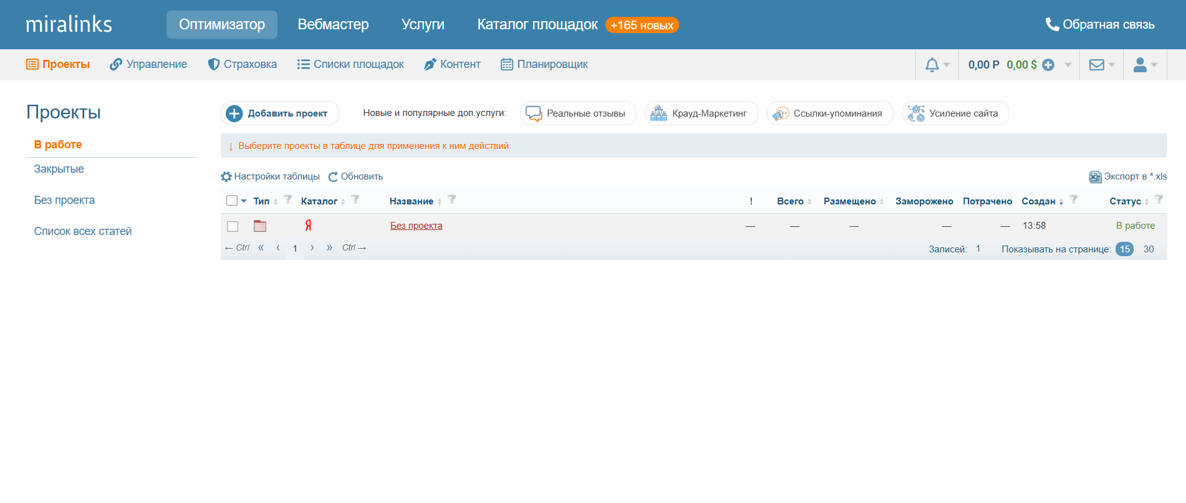Expand the balance dropdown arrow
Screen dimensions: 1186x503
tap(1068, 65)
